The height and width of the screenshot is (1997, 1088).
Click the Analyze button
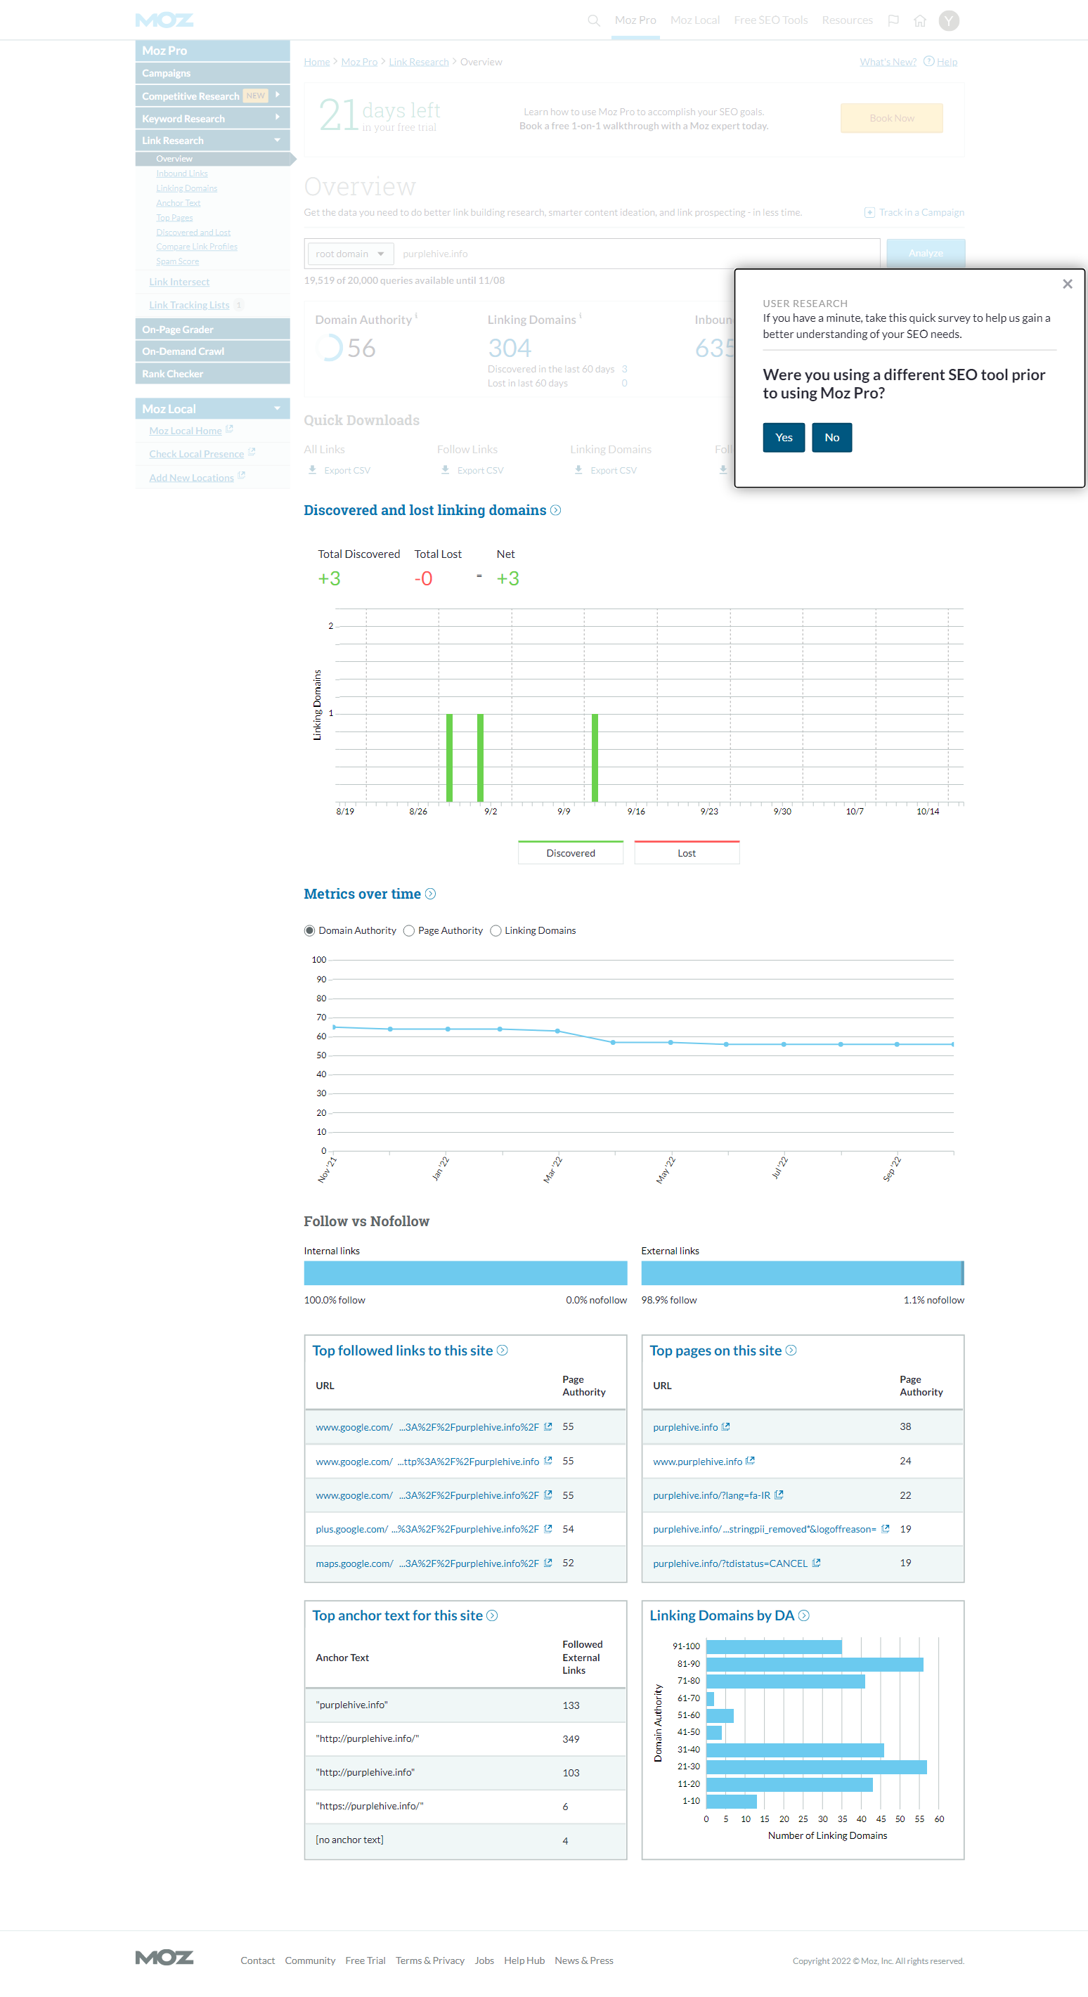point(926,253)
